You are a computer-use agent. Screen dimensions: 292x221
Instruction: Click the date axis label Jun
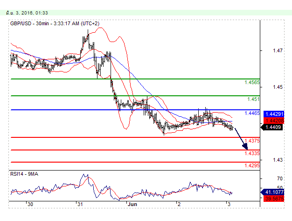click(132, 204)
